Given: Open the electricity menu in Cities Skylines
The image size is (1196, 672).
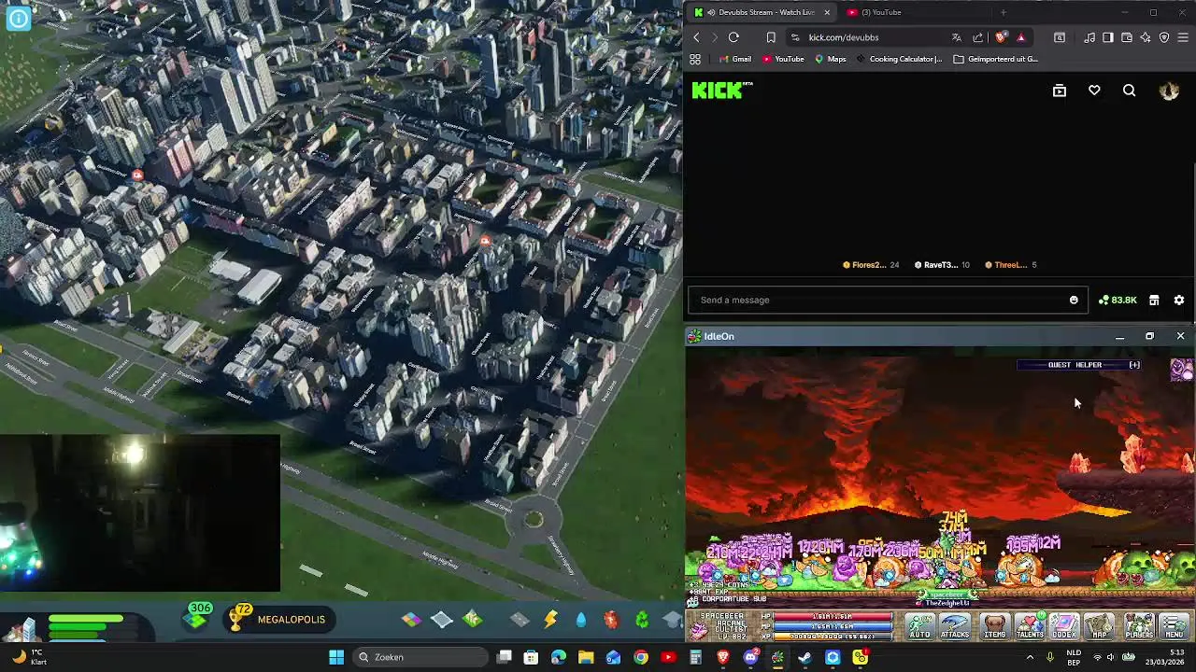Looking at the screenshot, I should (550, 620).
